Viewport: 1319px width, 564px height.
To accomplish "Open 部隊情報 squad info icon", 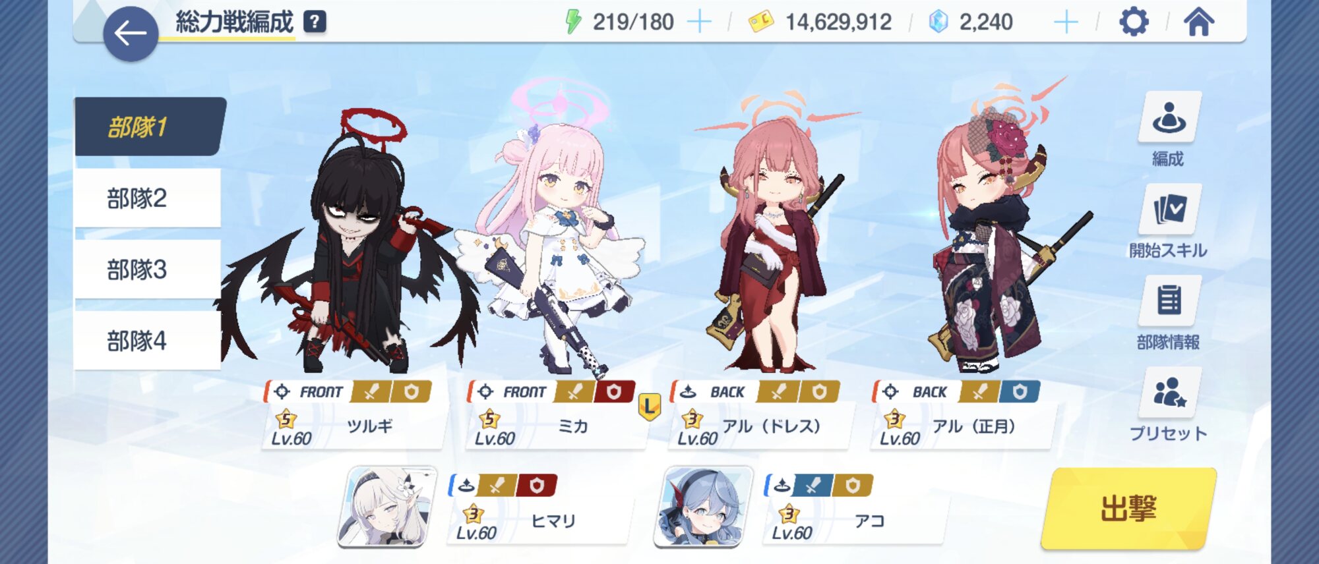I will point(1169,301).
